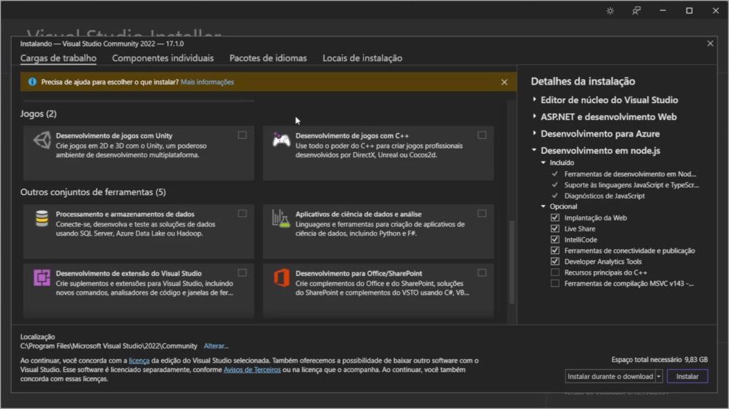Switch to Pacotes de idiomas tab

coord(268,58)
